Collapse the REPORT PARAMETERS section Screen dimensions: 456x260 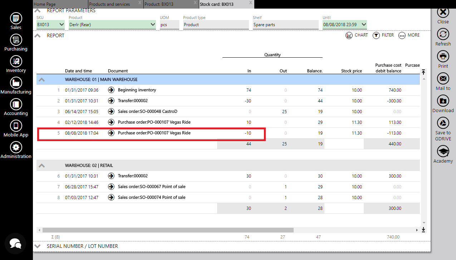click(38, 11)
